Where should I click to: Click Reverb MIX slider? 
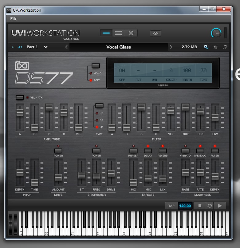click(x=163, y=179)
